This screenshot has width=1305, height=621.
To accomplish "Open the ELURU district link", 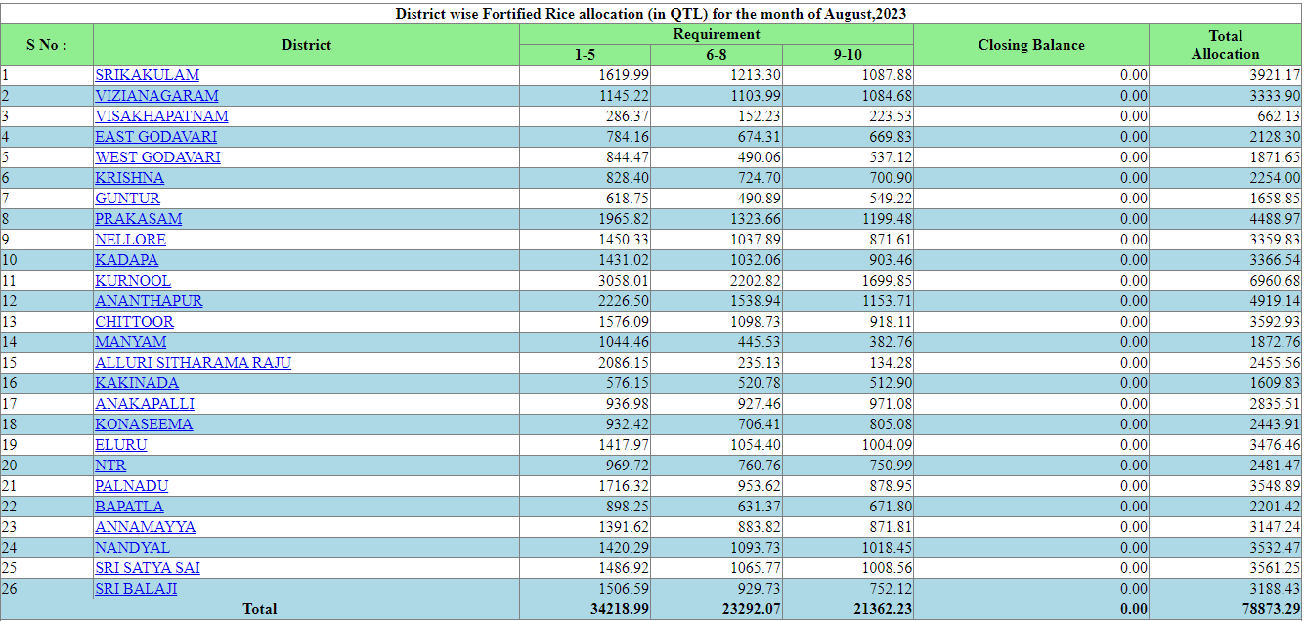I will click(120, 445).
